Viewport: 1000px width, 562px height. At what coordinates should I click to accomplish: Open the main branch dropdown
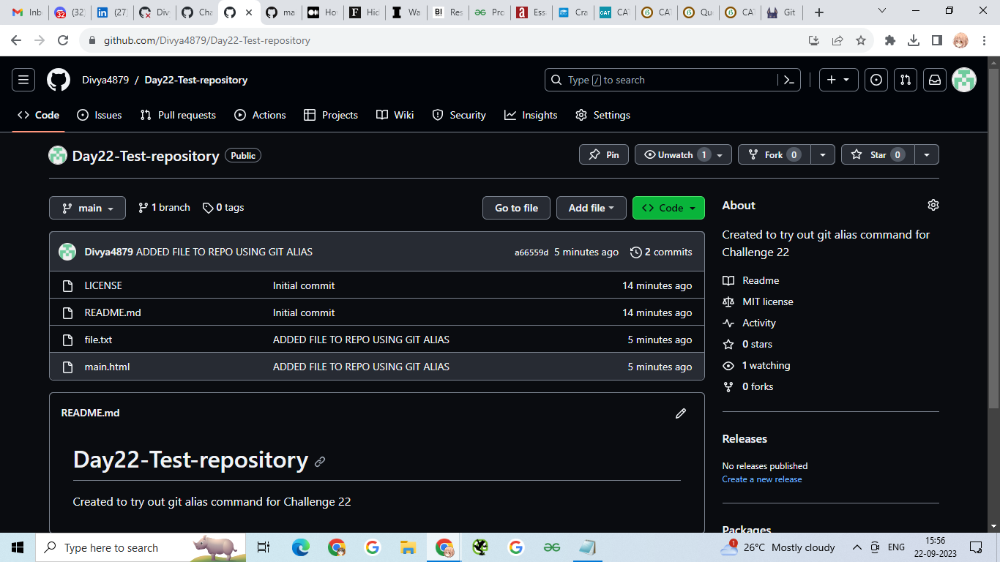coord(87,208)
